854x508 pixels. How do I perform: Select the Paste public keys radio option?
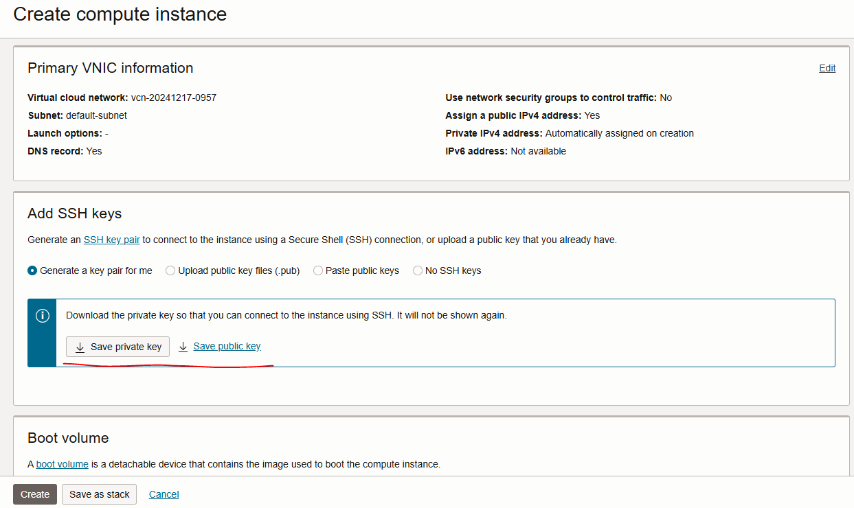(318, 271)
